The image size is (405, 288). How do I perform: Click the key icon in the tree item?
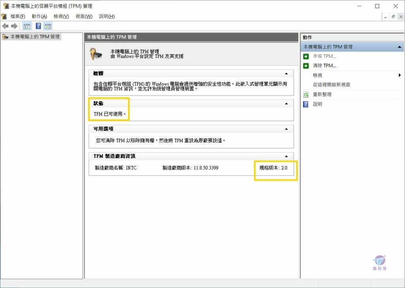click(x=5, y=37)
